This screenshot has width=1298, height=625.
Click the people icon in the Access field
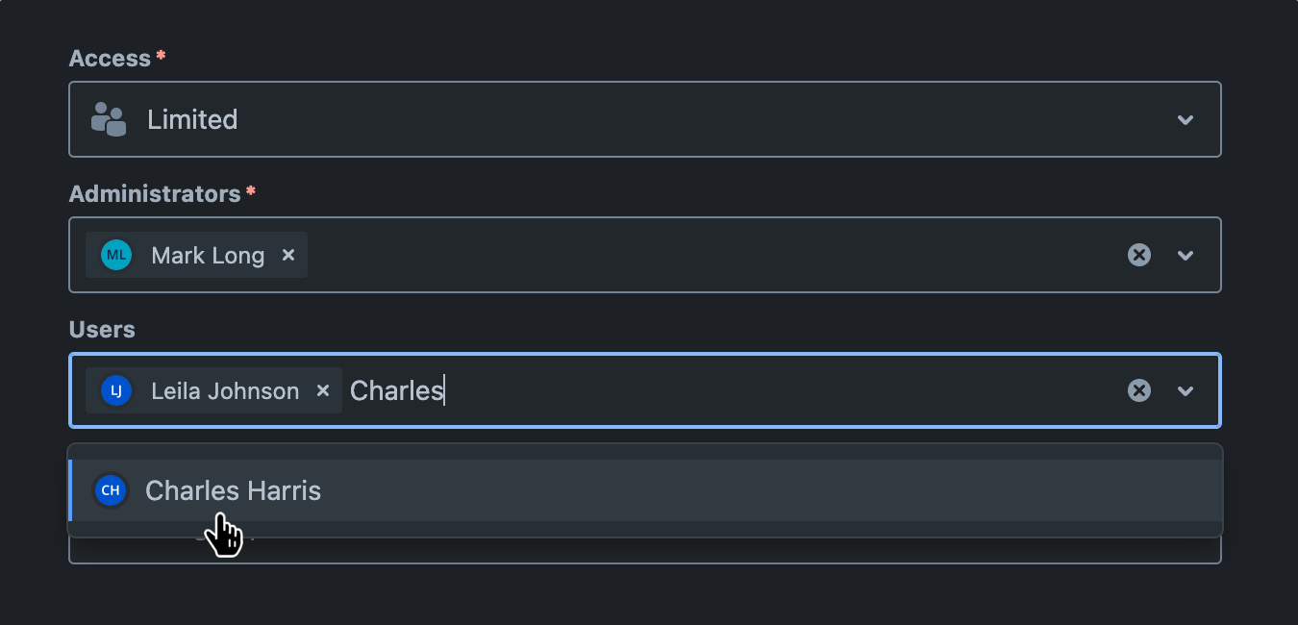point(109,118)
